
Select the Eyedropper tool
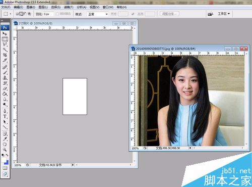pos(5,139)
